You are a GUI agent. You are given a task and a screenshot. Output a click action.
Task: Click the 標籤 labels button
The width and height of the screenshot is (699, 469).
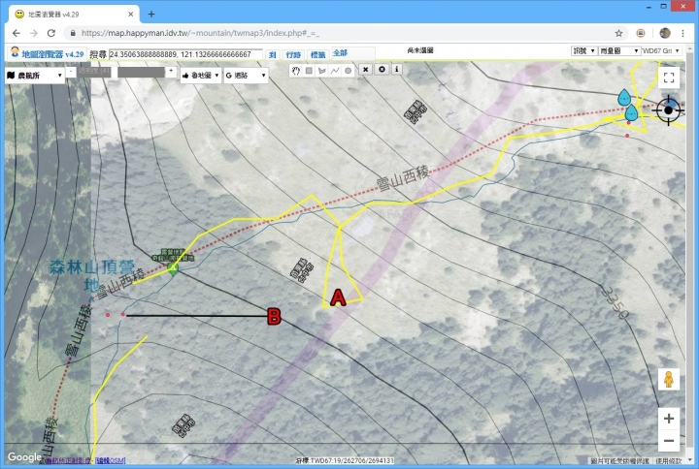(317, 54)
